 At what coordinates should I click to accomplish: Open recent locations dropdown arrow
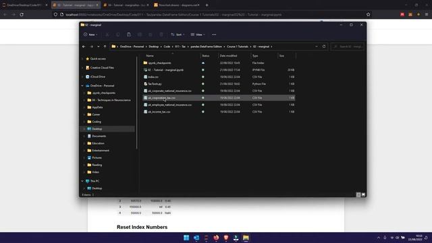point(99,47)
